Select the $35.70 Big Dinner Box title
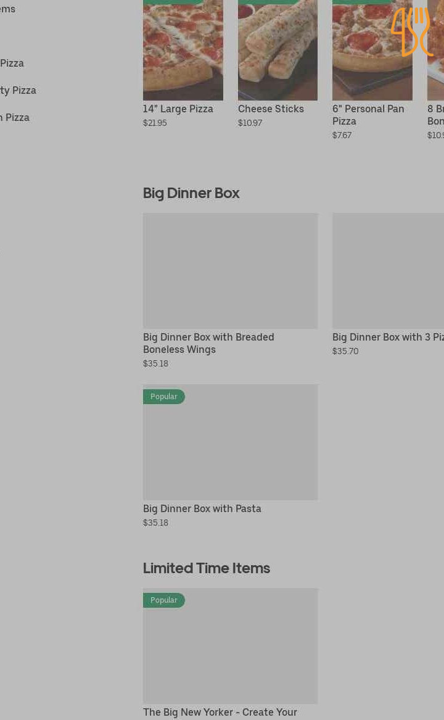Viewport: 444px width, 720px height. click(x=388, y=337)
